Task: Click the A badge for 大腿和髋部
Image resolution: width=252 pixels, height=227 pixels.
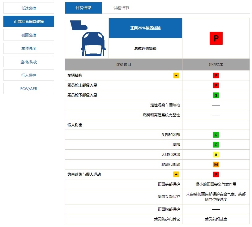Action: (x=216, y=155)
